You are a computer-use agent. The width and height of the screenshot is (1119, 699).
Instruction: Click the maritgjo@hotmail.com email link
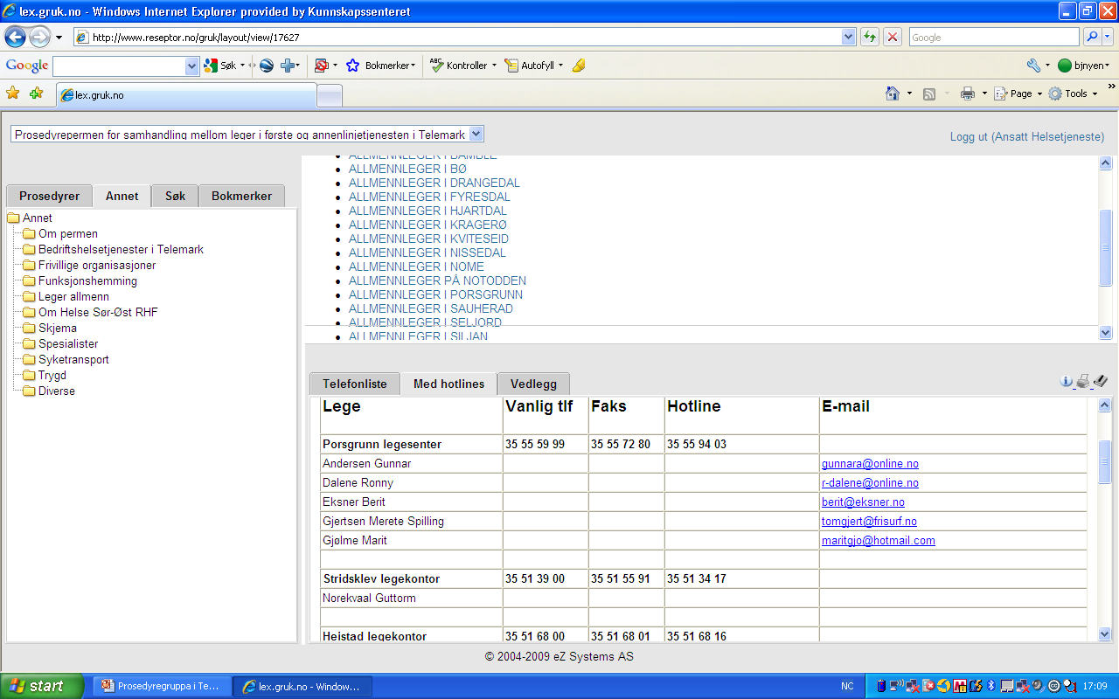tap(879, 541)
